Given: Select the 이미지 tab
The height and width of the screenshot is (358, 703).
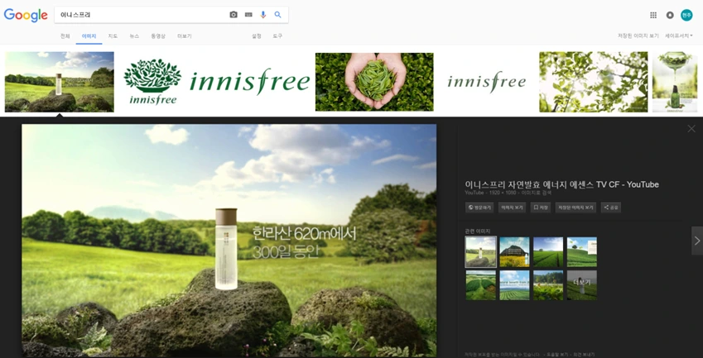Looking at the screenshot, I should coord(89,36).
